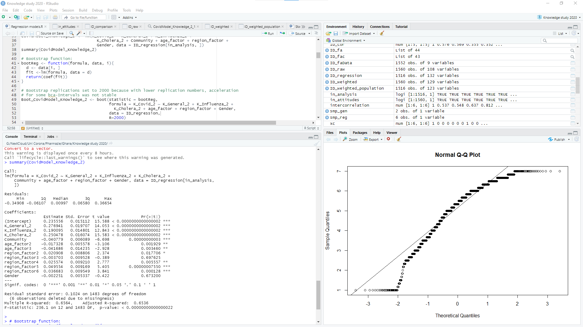583x327 pixels.
Task: Switch to the History tab
Action: pyautogui.click(x=358, y=27)
